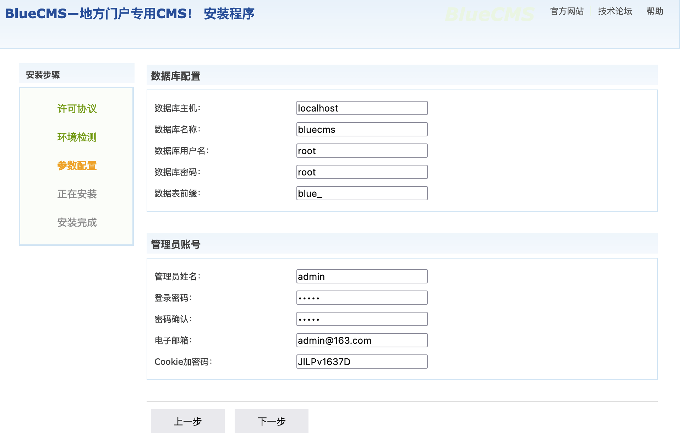
Task: Click the 密码确认 field
Action: point(361,319)
